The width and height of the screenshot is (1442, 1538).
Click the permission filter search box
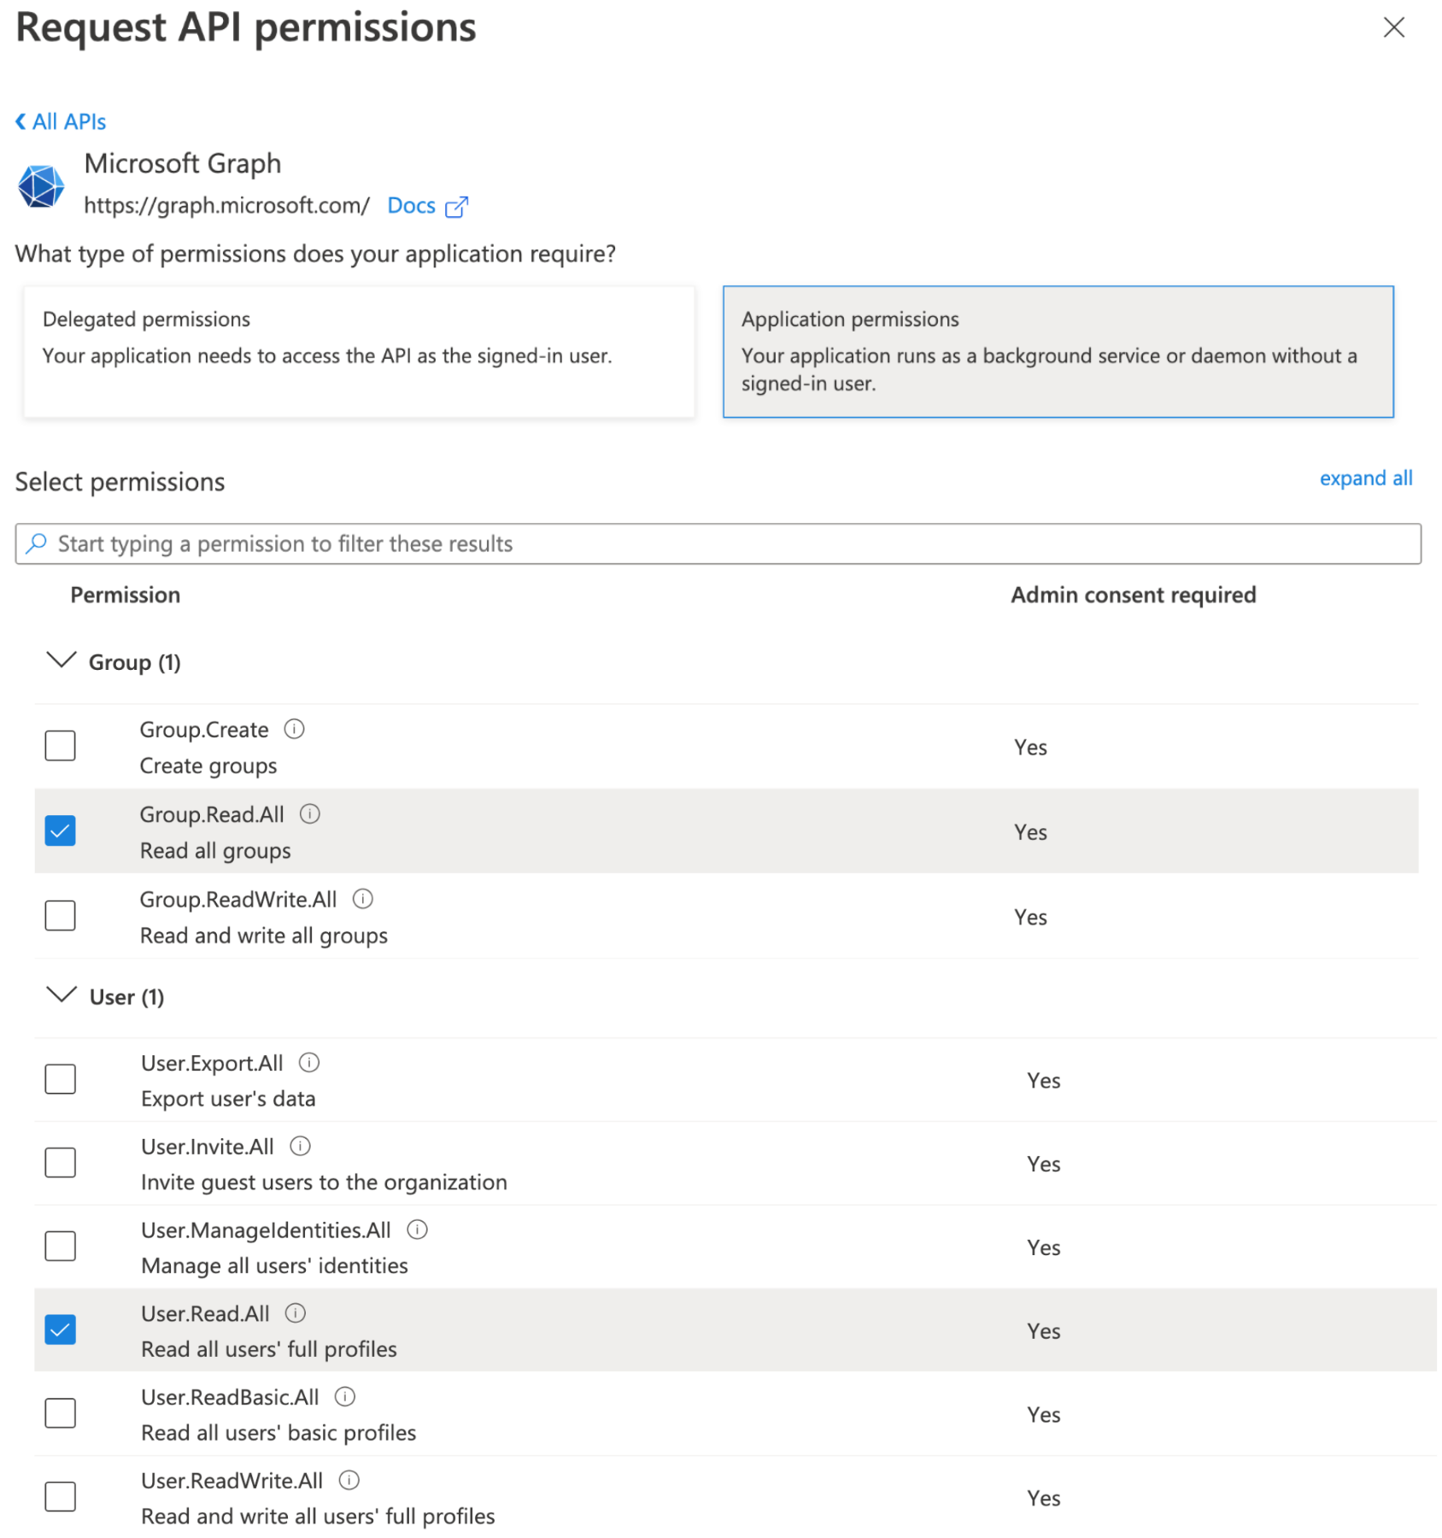coord(718,543)
